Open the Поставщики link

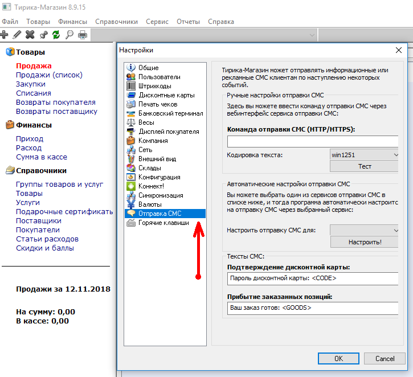pyautogui.click(x=39, y=220)
